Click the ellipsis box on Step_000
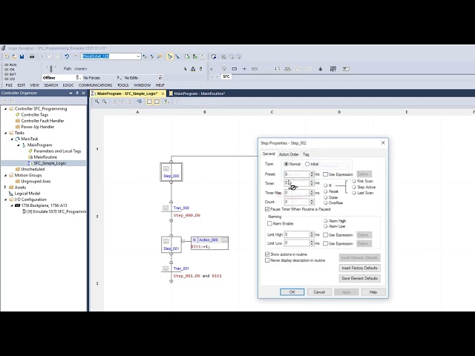Image resolution: width=475 pixels, height=356 pixels. (166, 168)
